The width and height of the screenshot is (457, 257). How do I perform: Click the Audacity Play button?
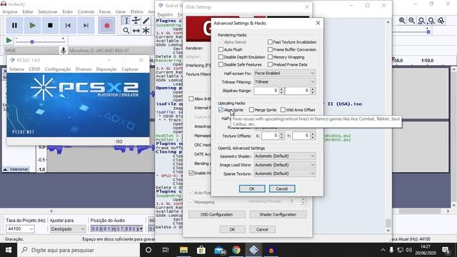32,26
